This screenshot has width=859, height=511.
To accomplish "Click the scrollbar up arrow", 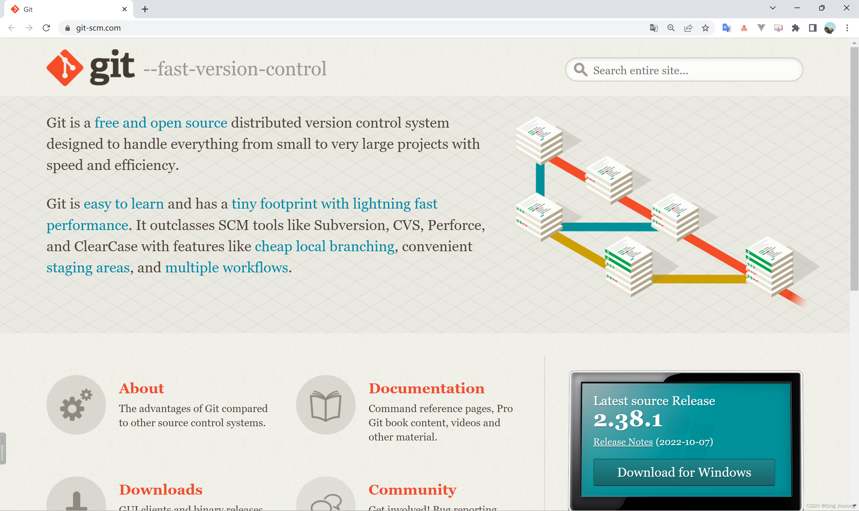I will 854,43.
